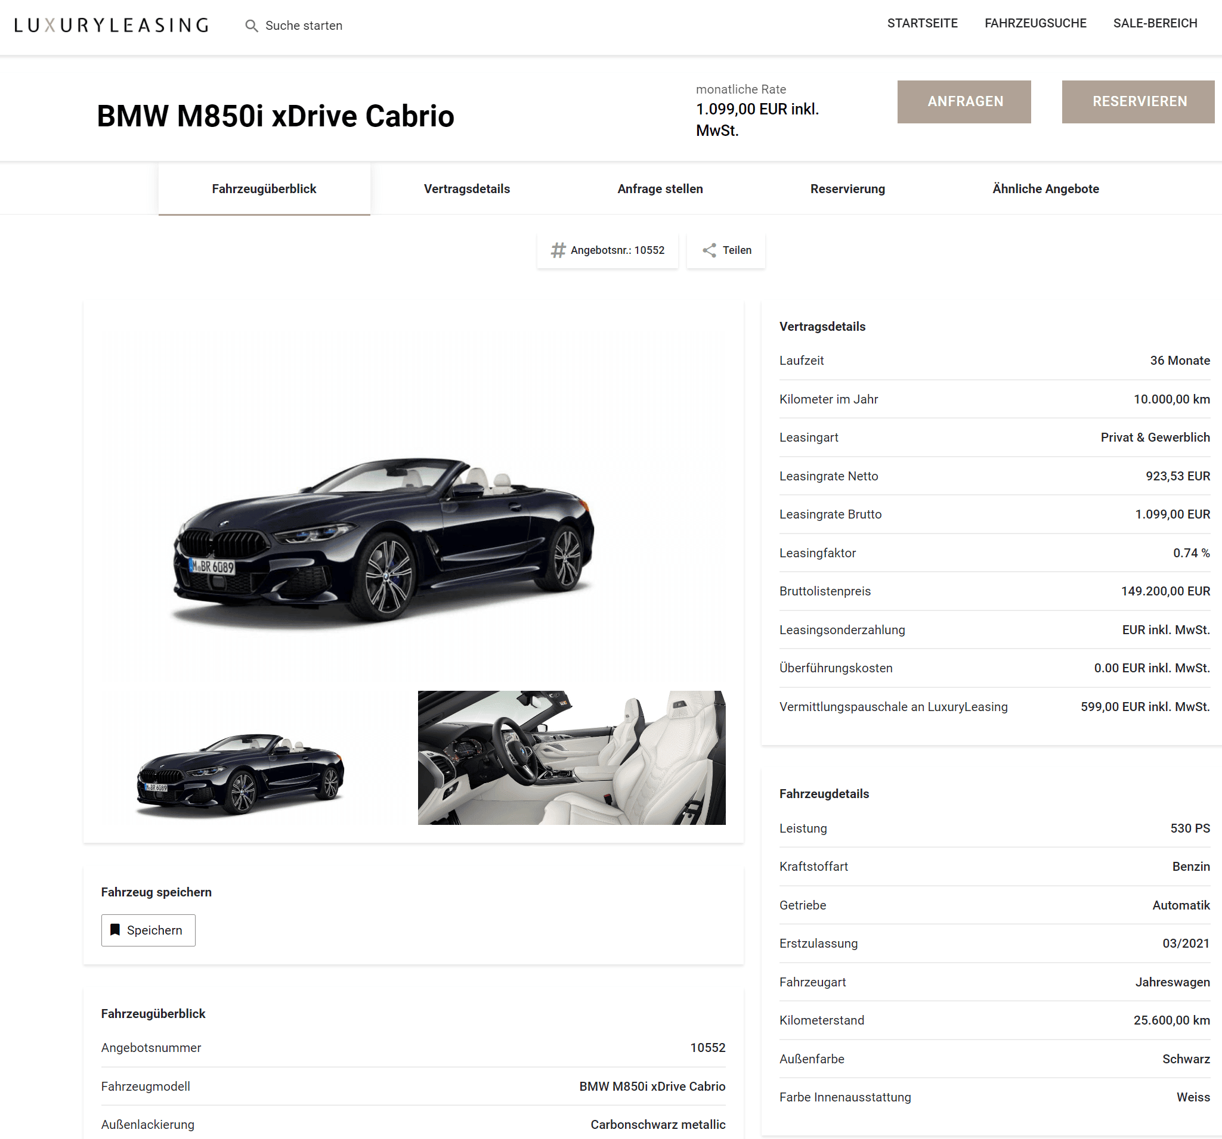
Task: Open the Reservierung tab
Action: [x=847, y=188]
